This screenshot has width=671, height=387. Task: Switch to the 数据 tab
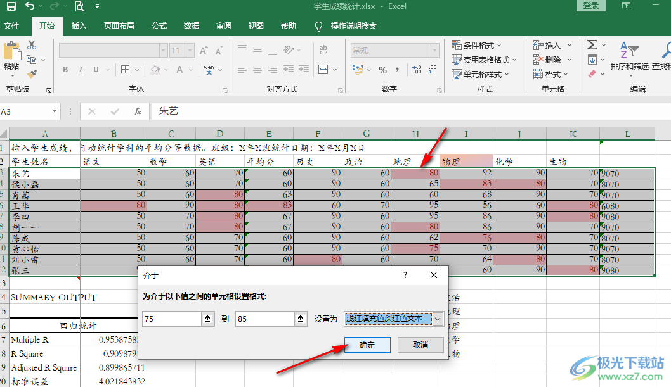click(x=192, y=25)
